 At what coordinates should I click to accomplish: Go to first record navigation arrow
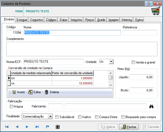point(7,127)
